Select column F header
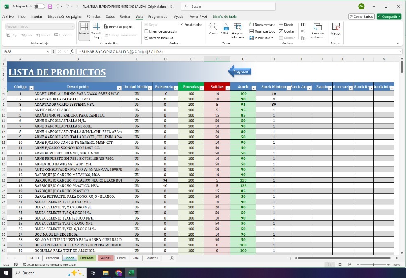This screenshot has height=278, width=406. tap(217, 59)
